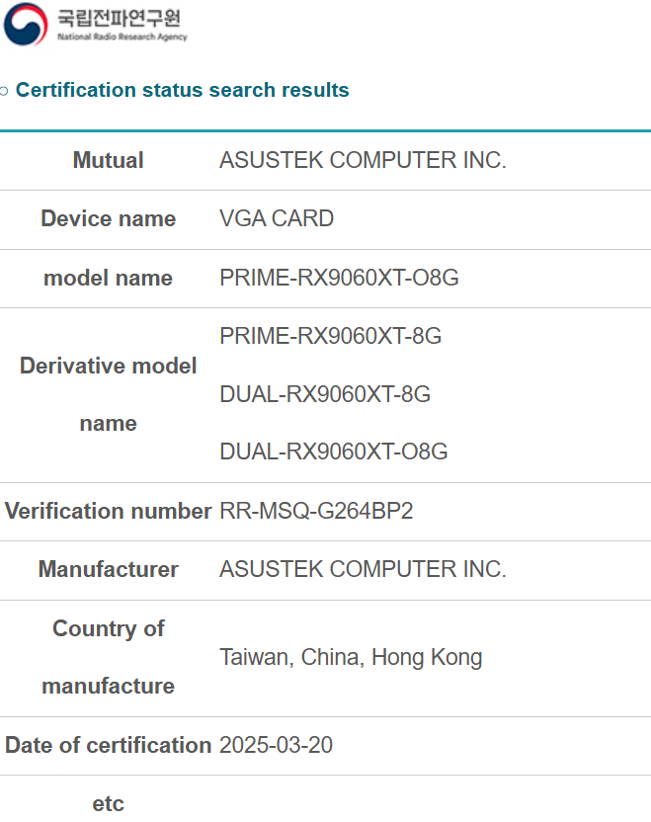Click ASUSTEK COMPUTER INC. in Manufacturer row
Image resolution: width=651 pixels, height=822 pixels.
363,569
